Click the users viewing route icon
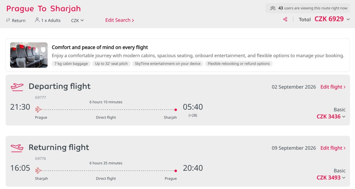The image size is (355, 189). pos(273,8)
